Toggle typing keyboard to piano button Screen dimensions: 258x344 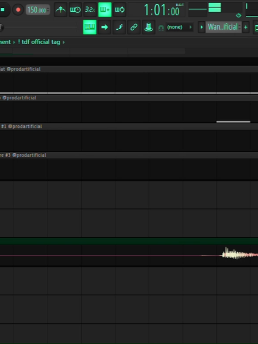point(90,27)
